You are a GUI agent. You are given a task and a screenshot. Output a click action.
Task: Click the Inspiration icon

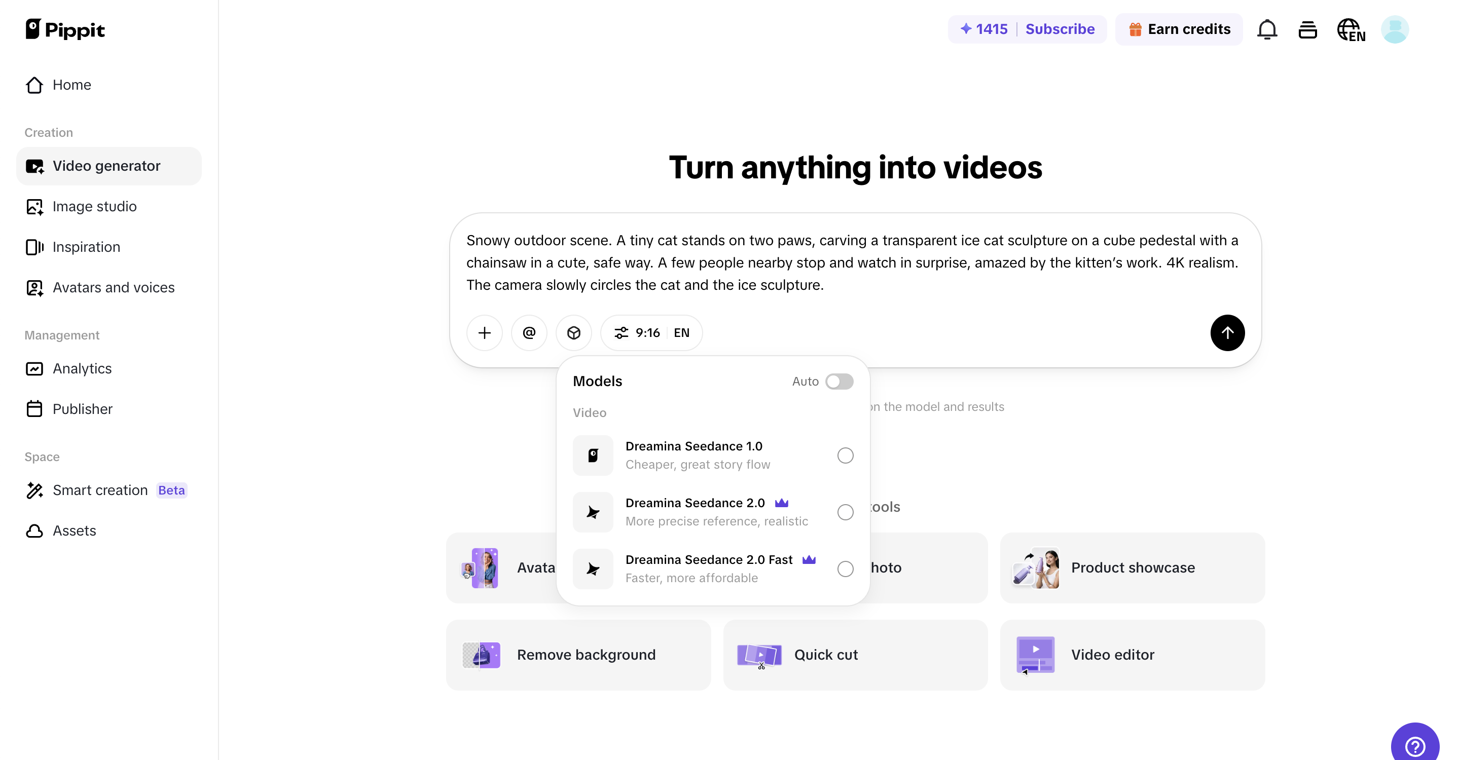[34, 247]
